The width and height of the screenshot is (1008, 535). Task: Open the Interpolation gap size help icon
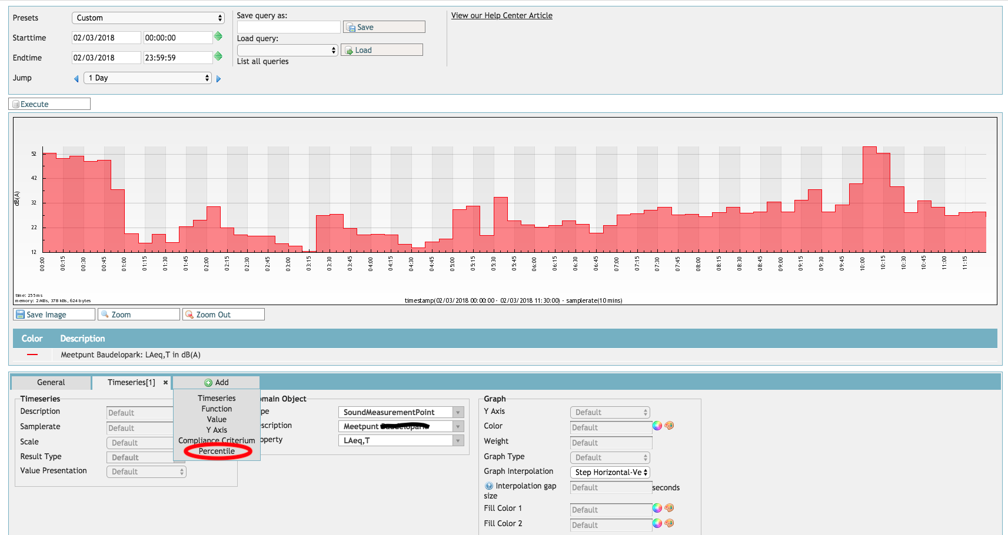[x=488, y=486]
